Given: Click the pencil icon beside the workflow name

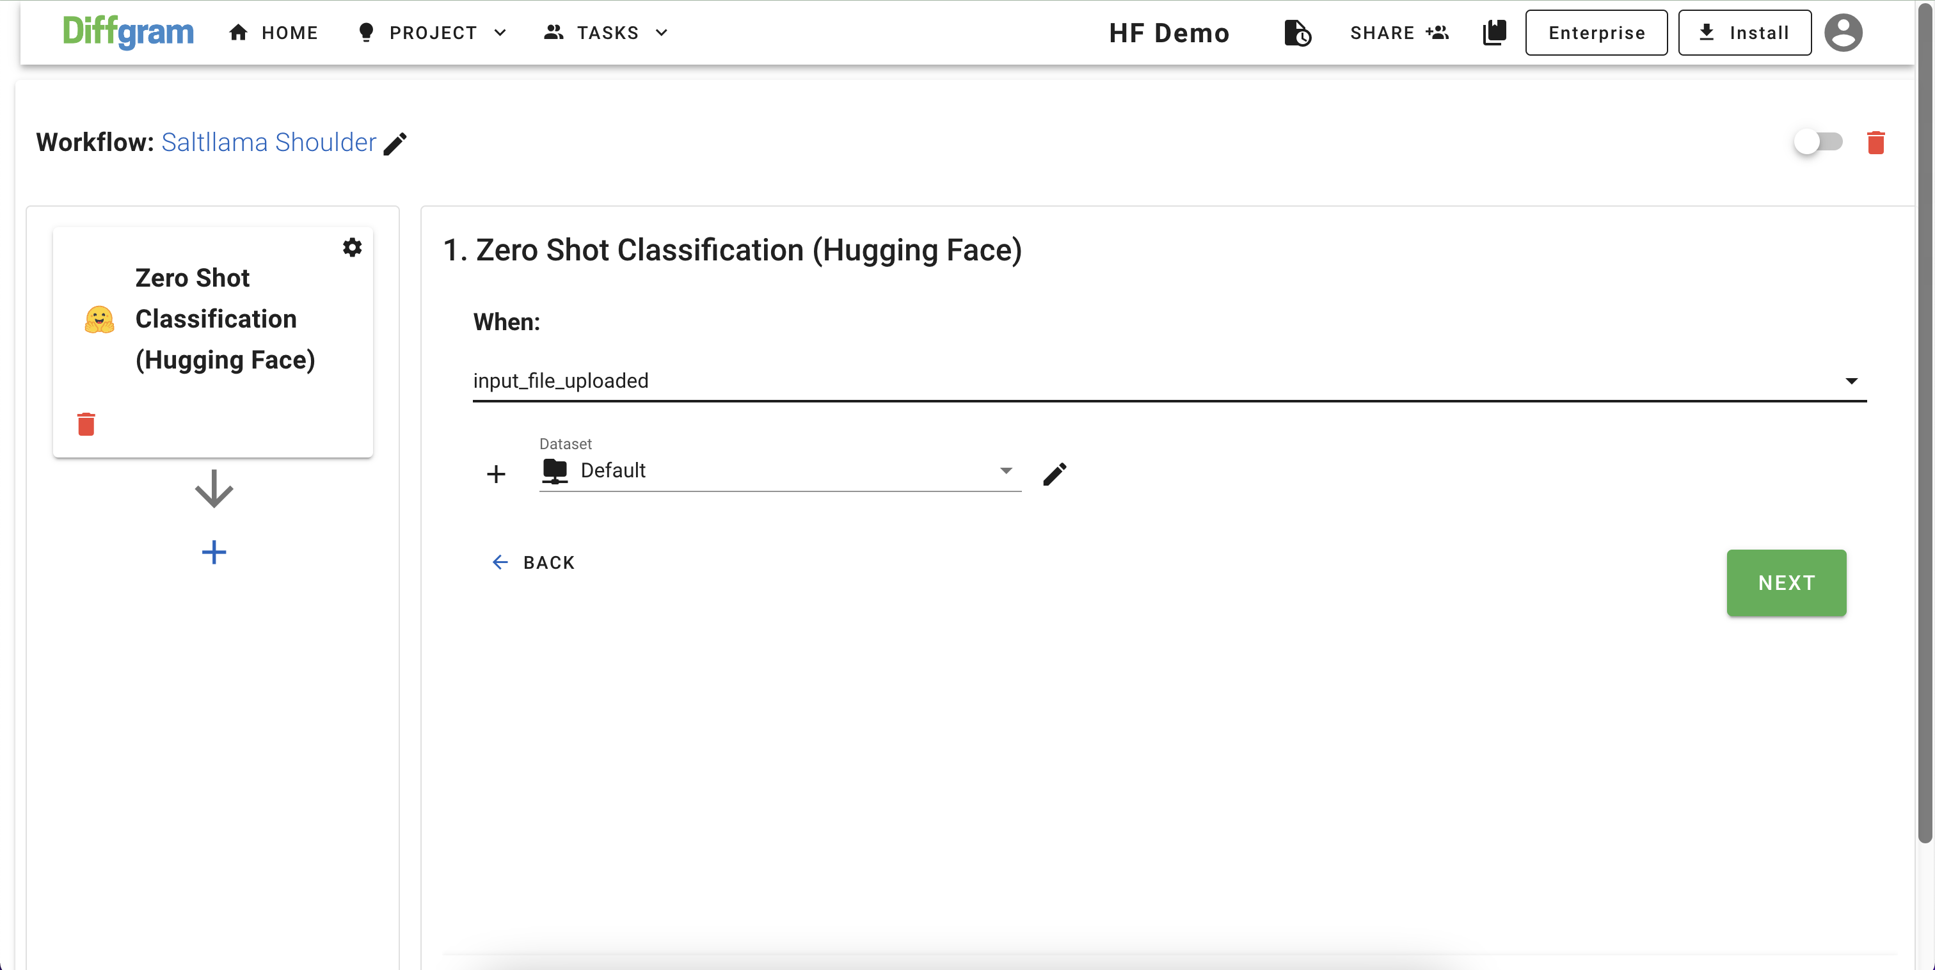Looking at the screenshot, I should click(x=395, y=143).
